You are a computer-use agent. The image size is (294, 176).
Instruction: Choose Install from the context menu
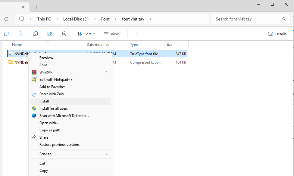[70, 101]
